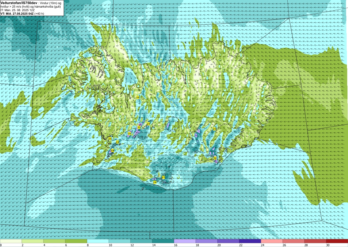Select the yellow gust label 34

click(x=215, y=158)
